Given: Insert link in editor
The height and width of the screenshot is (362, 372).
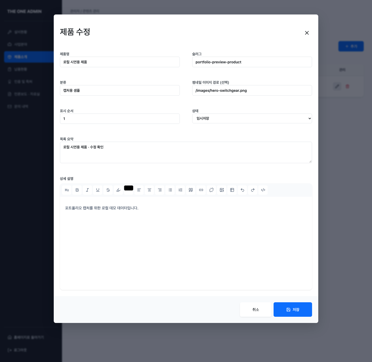Looking at the screenshot, I should (x=201, y=190).
